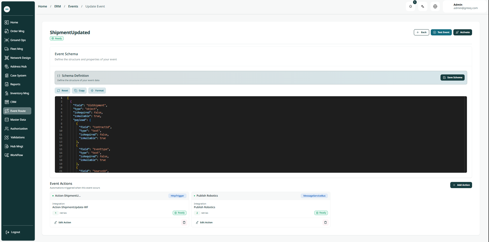
Task: Click Ready status in Publish Robotics card
Action: point(321,213)
